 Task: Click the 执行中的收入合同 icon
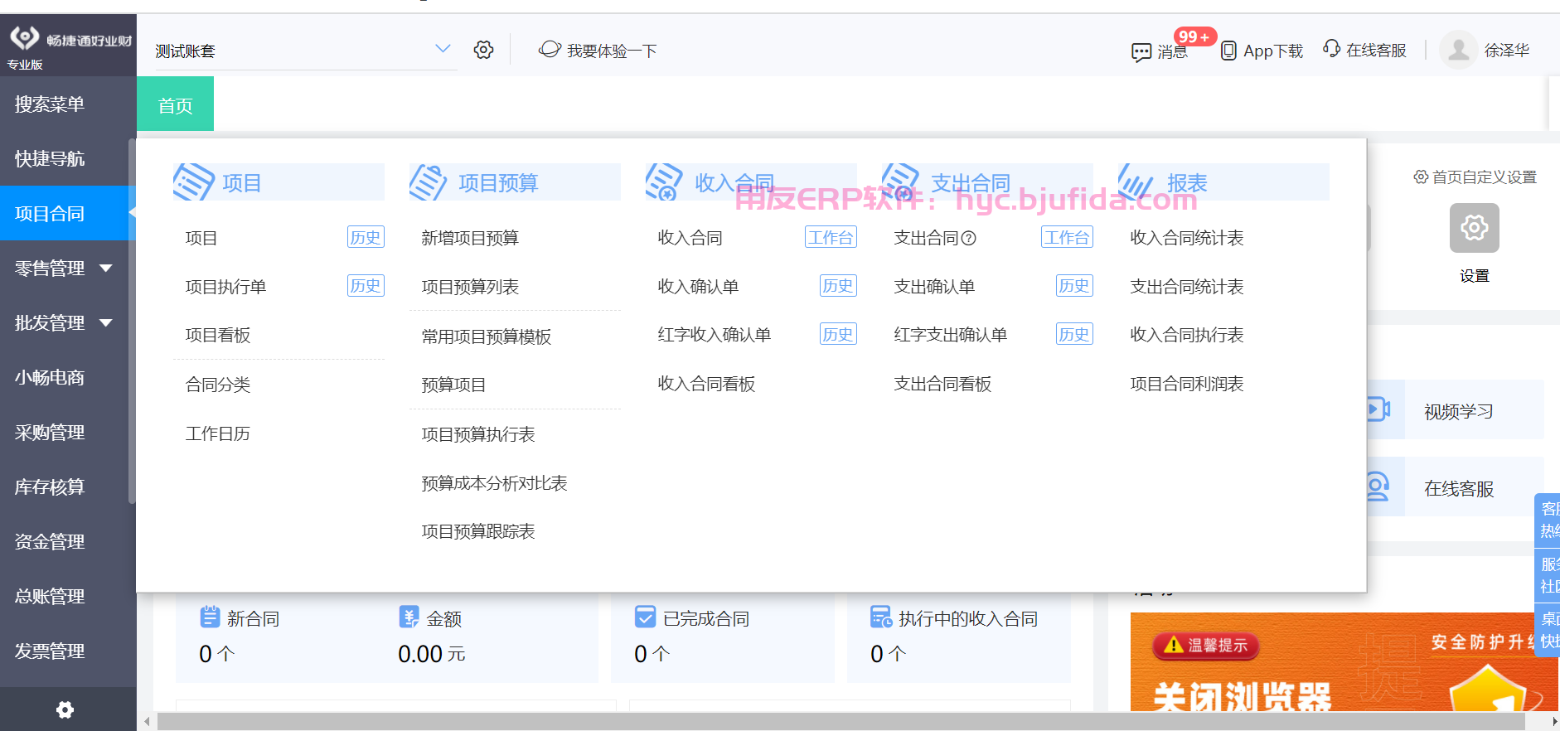(x=881, y=617)
